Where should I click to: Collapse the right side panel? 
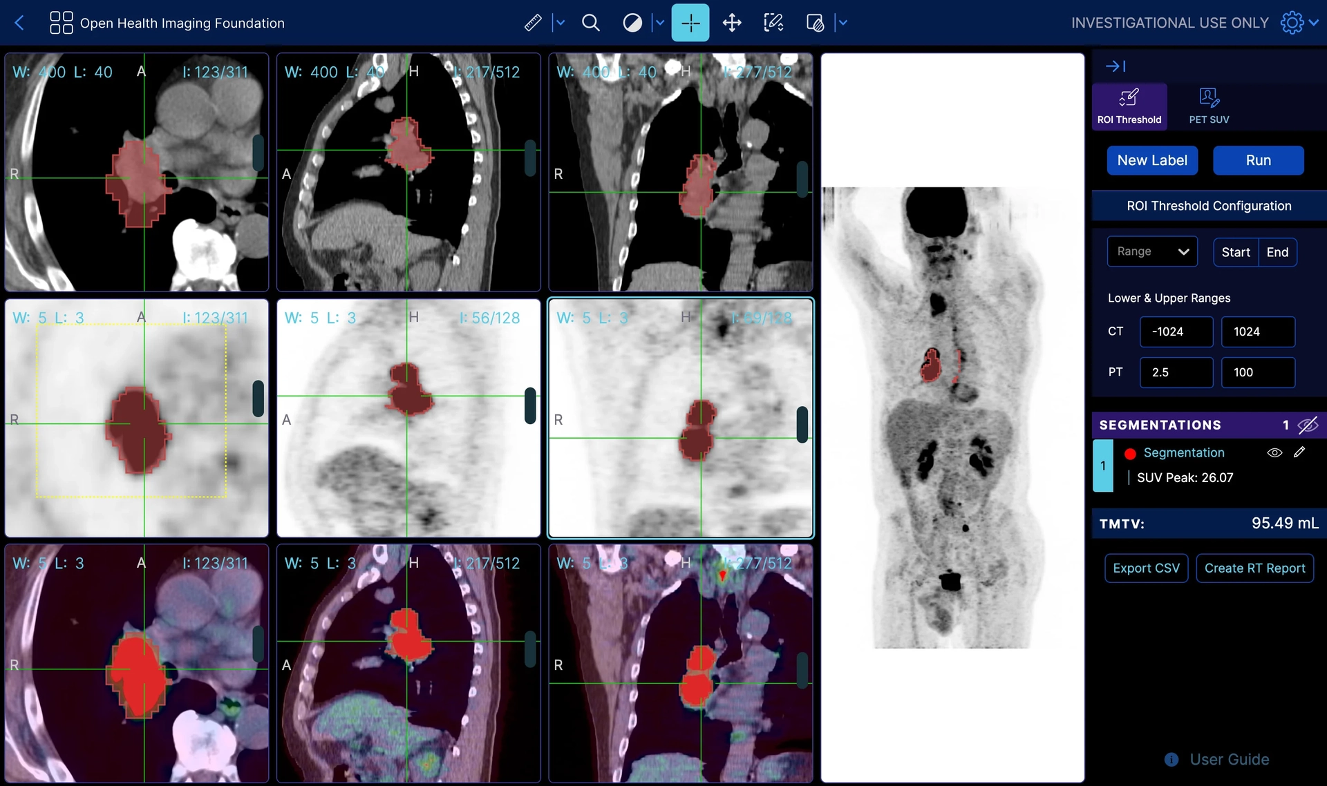1116,66
